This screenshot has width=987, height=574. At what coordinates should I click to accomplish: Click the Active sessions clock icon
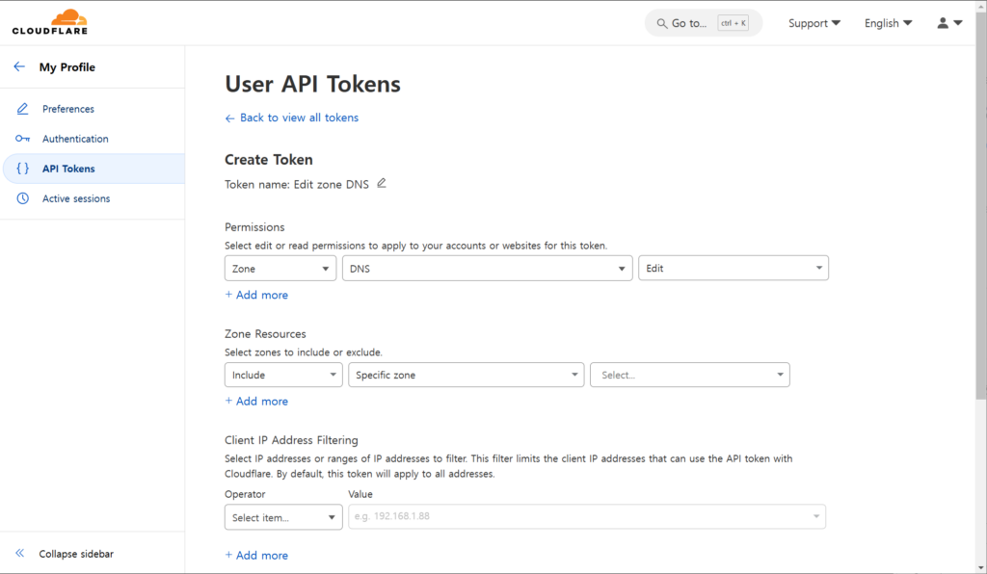23,198
